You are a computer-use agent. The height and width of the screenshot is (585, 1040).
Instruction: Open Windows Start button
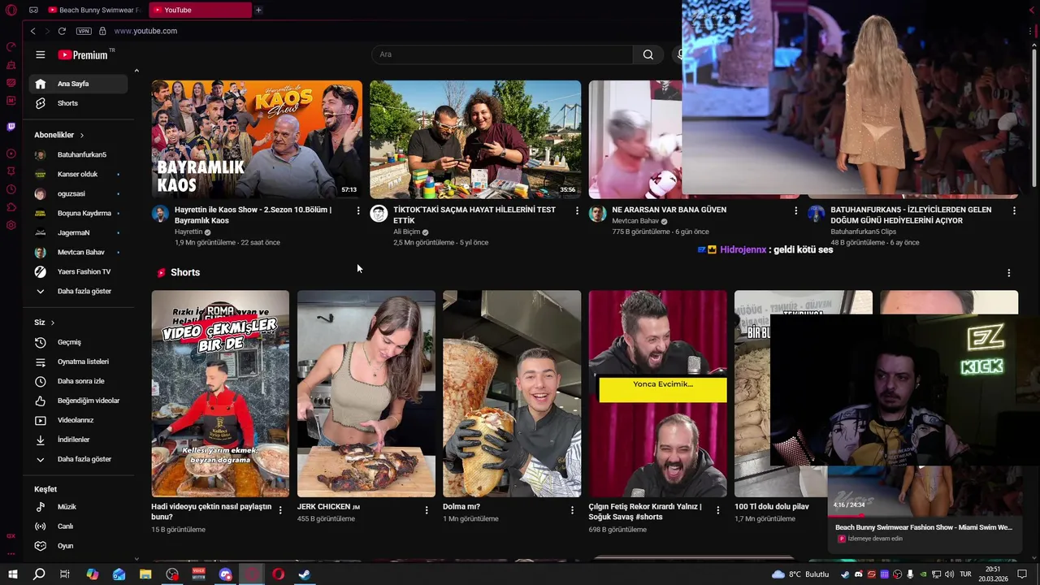12,574
